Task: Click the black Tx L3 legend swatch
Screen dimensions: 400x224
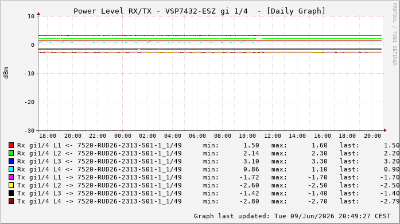Action: pyautogui.click(x=11, y=193)
